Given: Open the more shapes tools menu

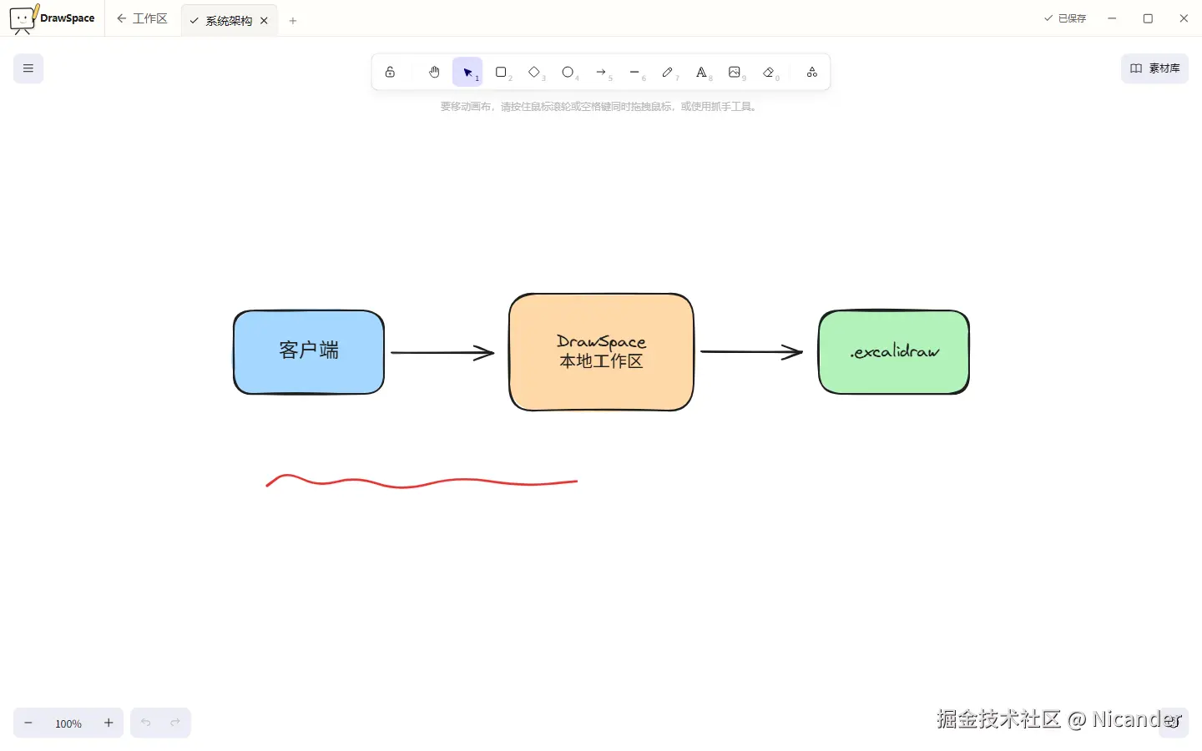Looking at the screenshot, I should tap(811, 72).
